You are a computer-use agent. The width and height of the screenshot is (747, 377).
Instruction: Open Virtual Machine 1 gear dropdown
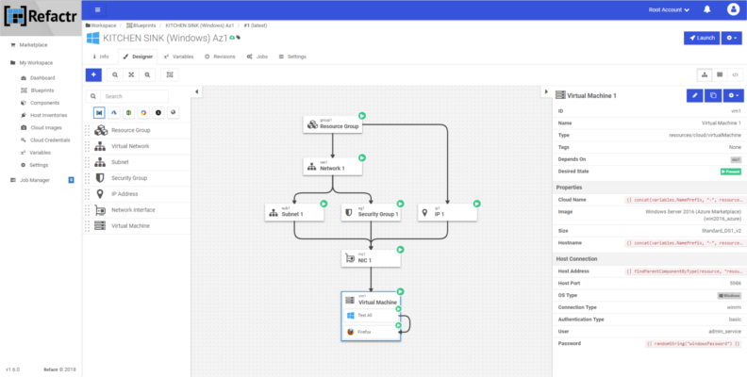(733, 96)
